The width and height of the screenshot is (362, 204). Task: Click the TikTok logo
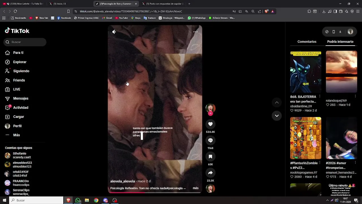click(17, 31)
